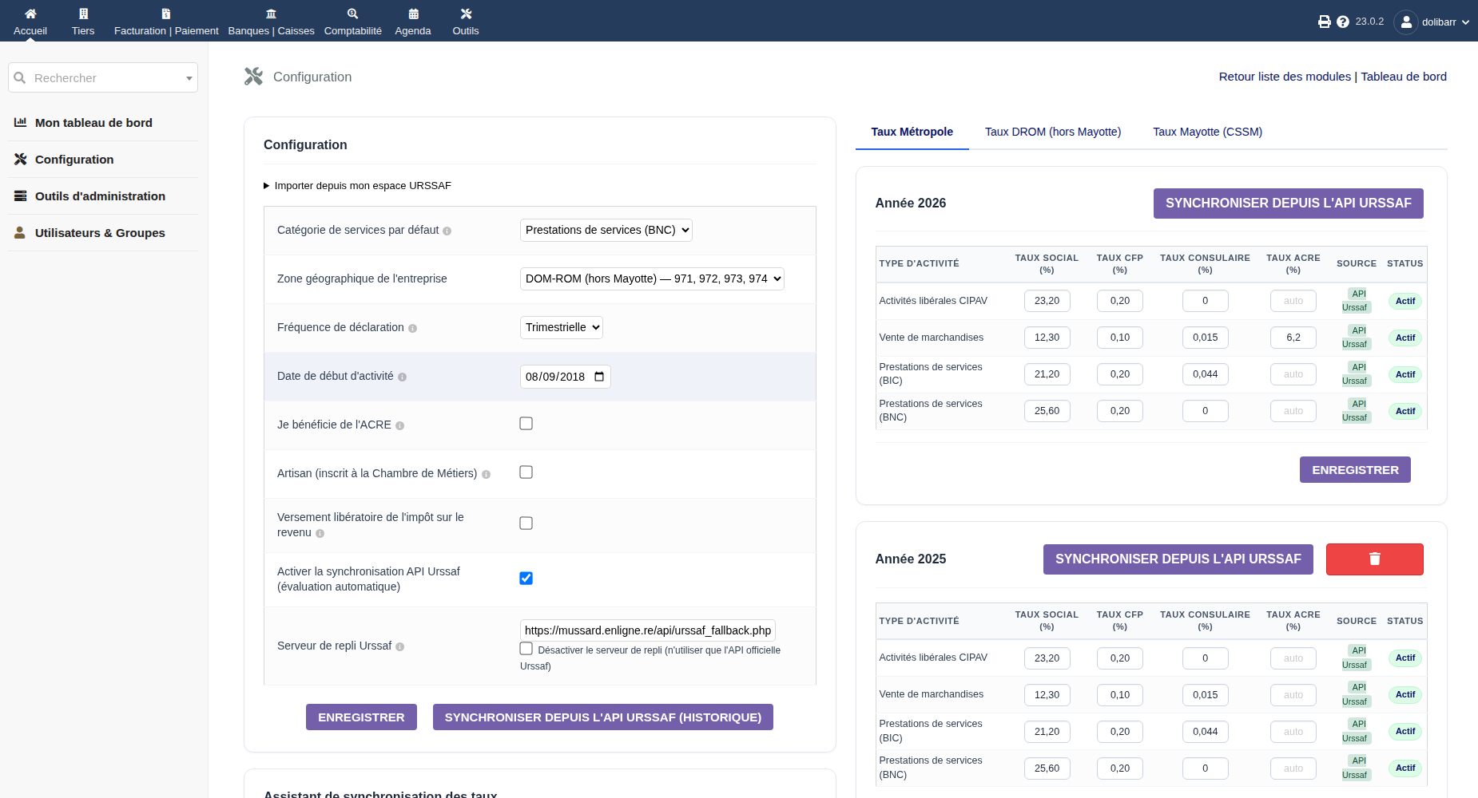Open the Outils tools icon
The image size is (1478, 798).
(x=466, y=14)
